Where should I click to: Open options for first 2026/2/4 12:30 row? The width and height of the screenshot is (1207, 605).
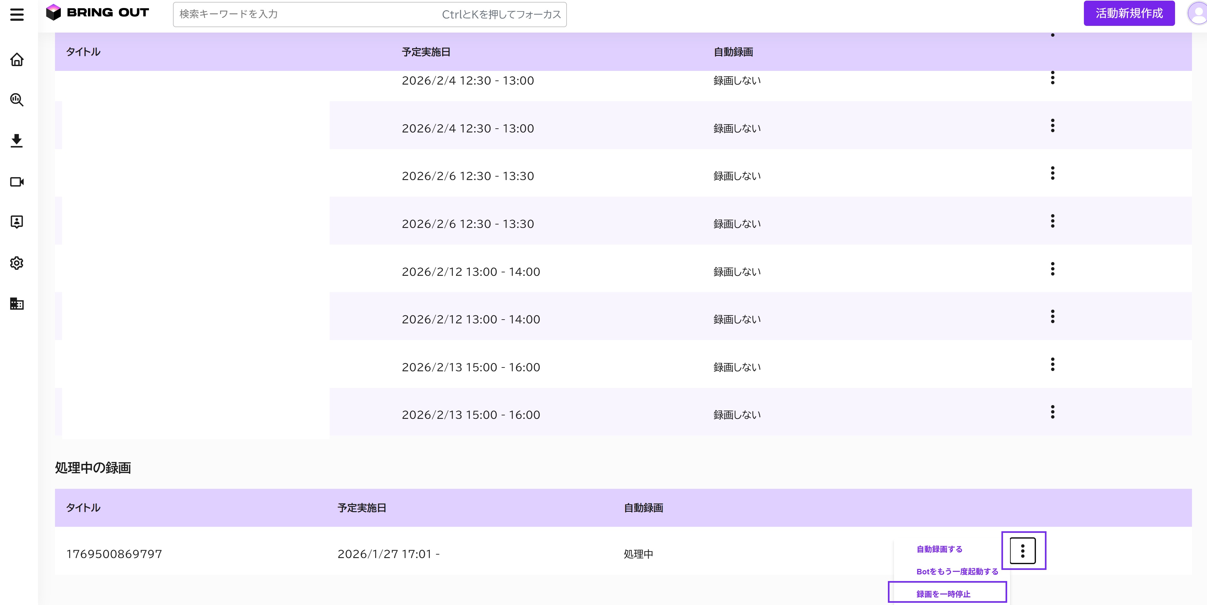[x=1052, y=78]
